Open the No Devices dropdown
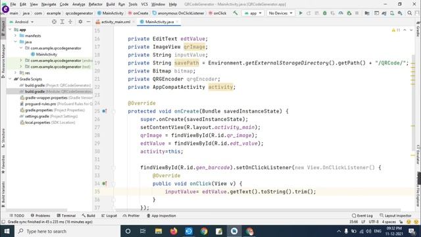 coord(280,13)
